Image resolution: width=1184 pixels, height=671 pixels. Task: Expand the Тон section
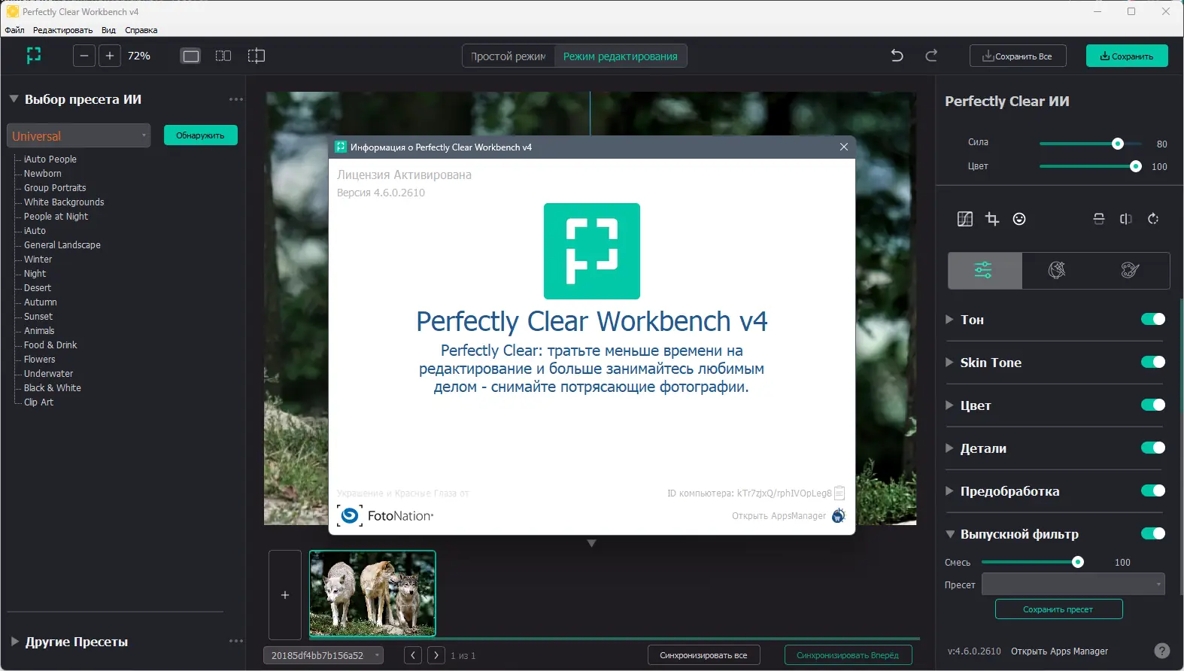click(949, 320)
